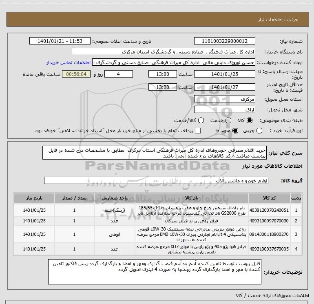Click the واحد شمارش column header
The image size is (314, 304).
[115, 198]
